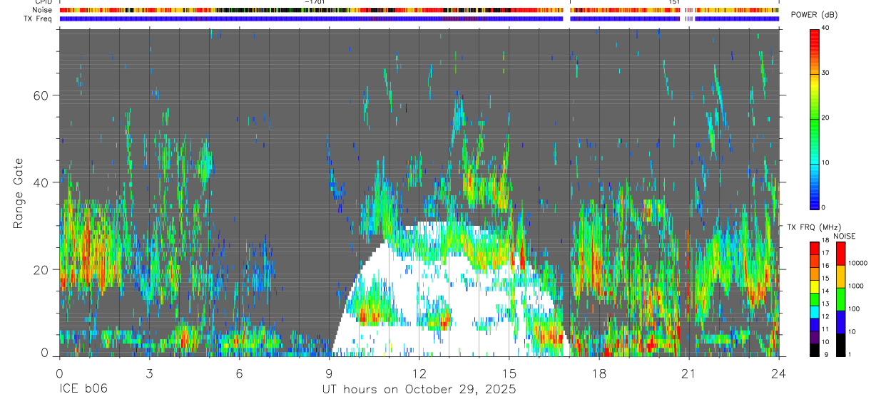Click the 0 tick on power scale
The width and height of the screenshot is (876, 404).
pos(824,207)
